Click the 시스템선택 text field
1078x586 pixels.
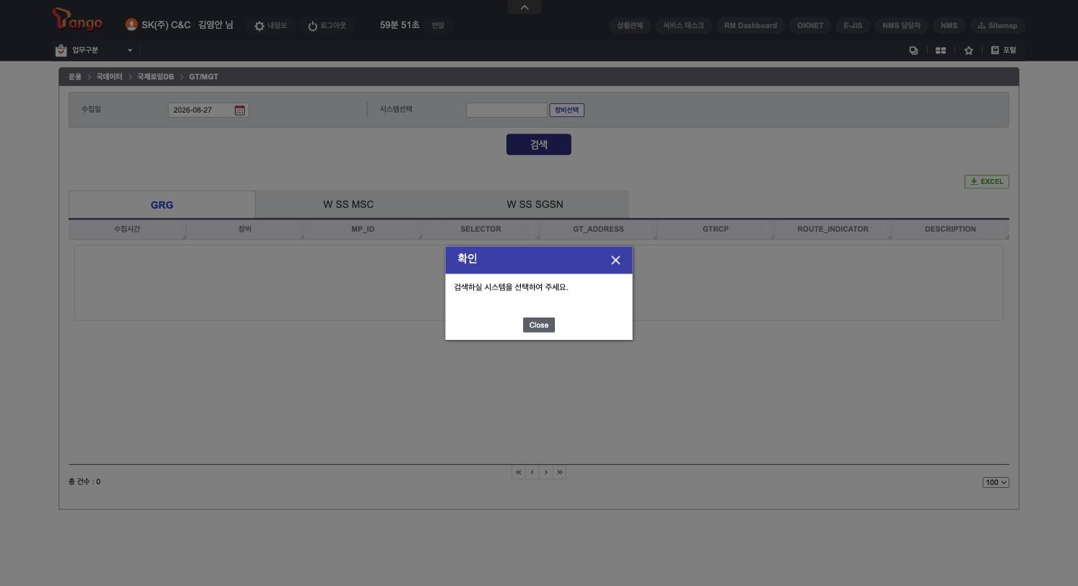506,110
